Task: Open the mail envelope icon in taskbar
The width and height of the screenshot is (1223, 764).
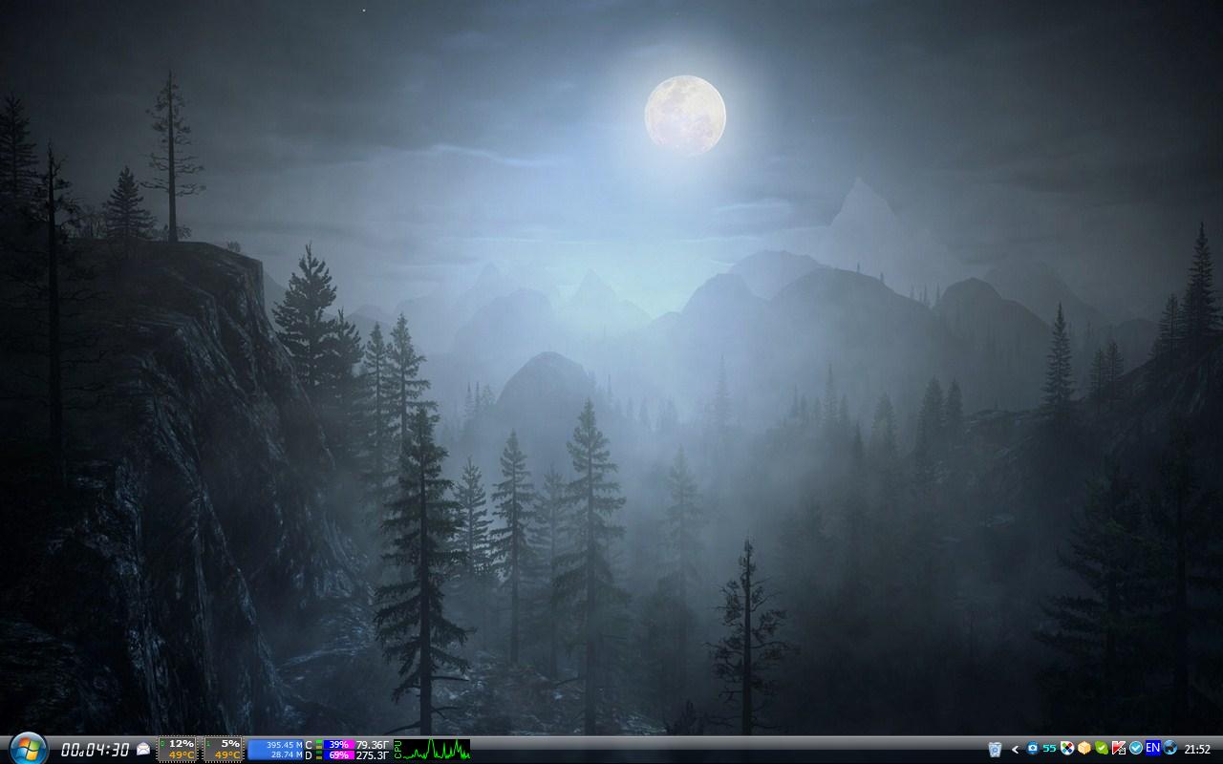Action: tap(143, 750)
